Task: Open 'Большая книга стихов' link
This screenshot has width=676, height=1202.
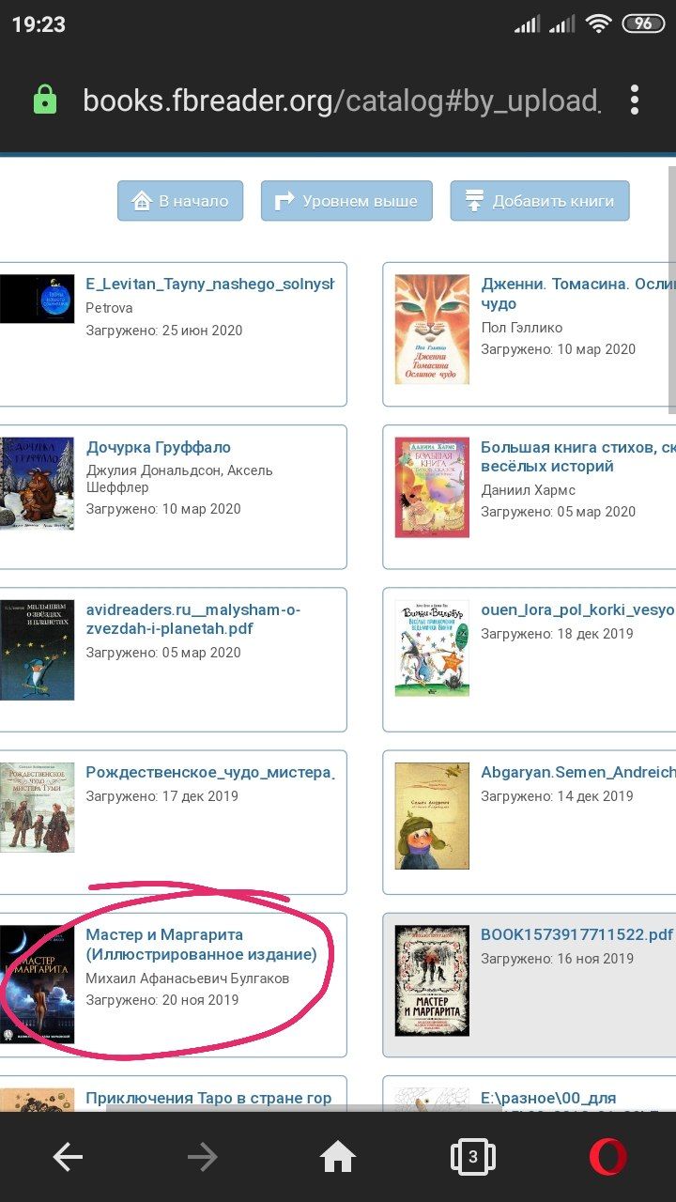Action: 577,456
